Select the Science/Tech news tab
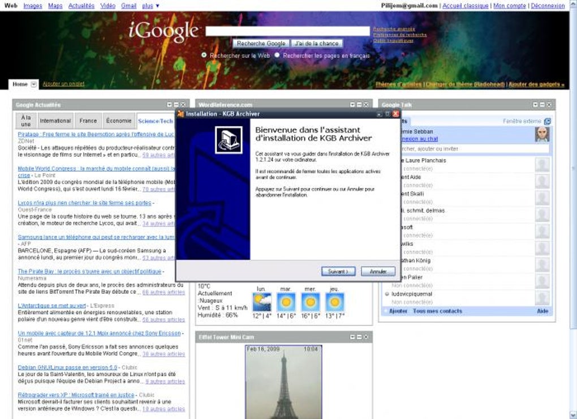 pyautogui.click(x=156, y=121)
